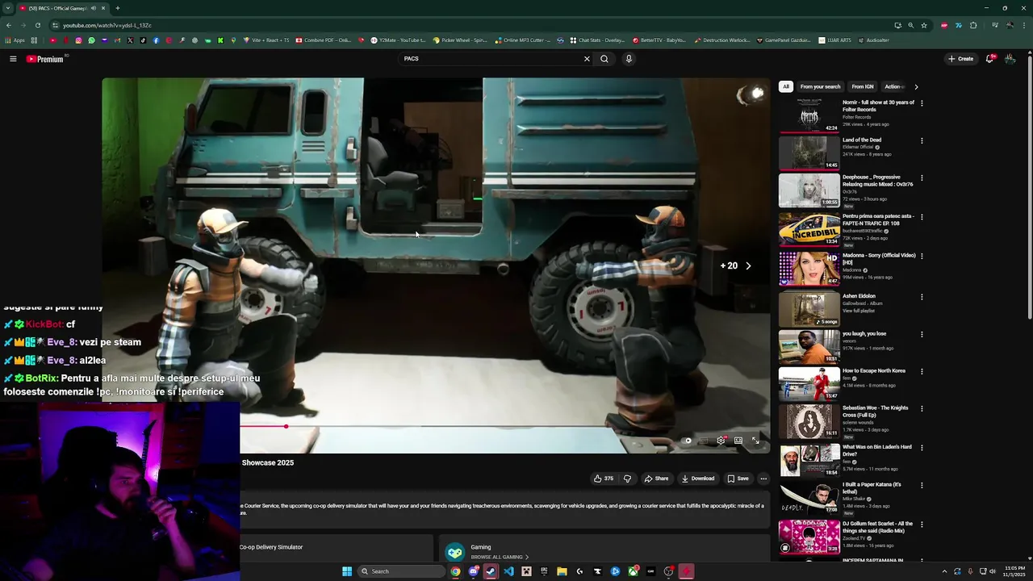Click the taskbar Search box
Screen dimensions: 1033x581
click(402, 571)
